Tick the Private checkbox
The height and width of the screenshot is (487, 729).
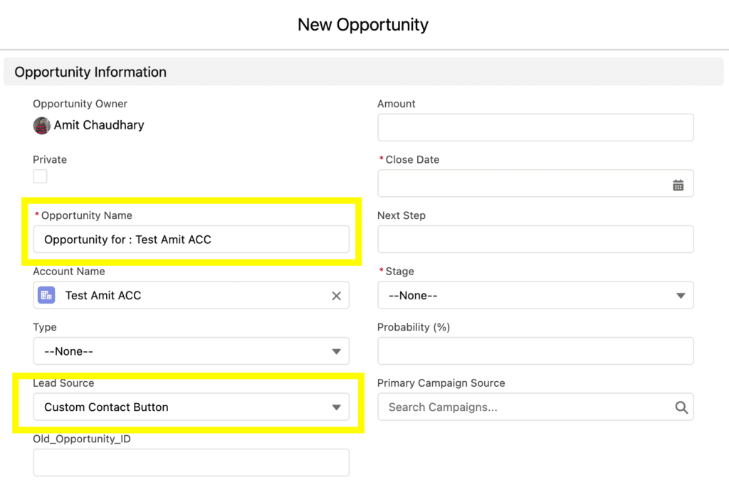[41, 176]
